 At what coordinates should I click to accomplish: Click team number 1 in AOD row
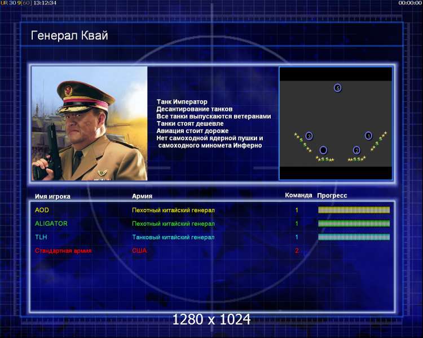point(297,210)
